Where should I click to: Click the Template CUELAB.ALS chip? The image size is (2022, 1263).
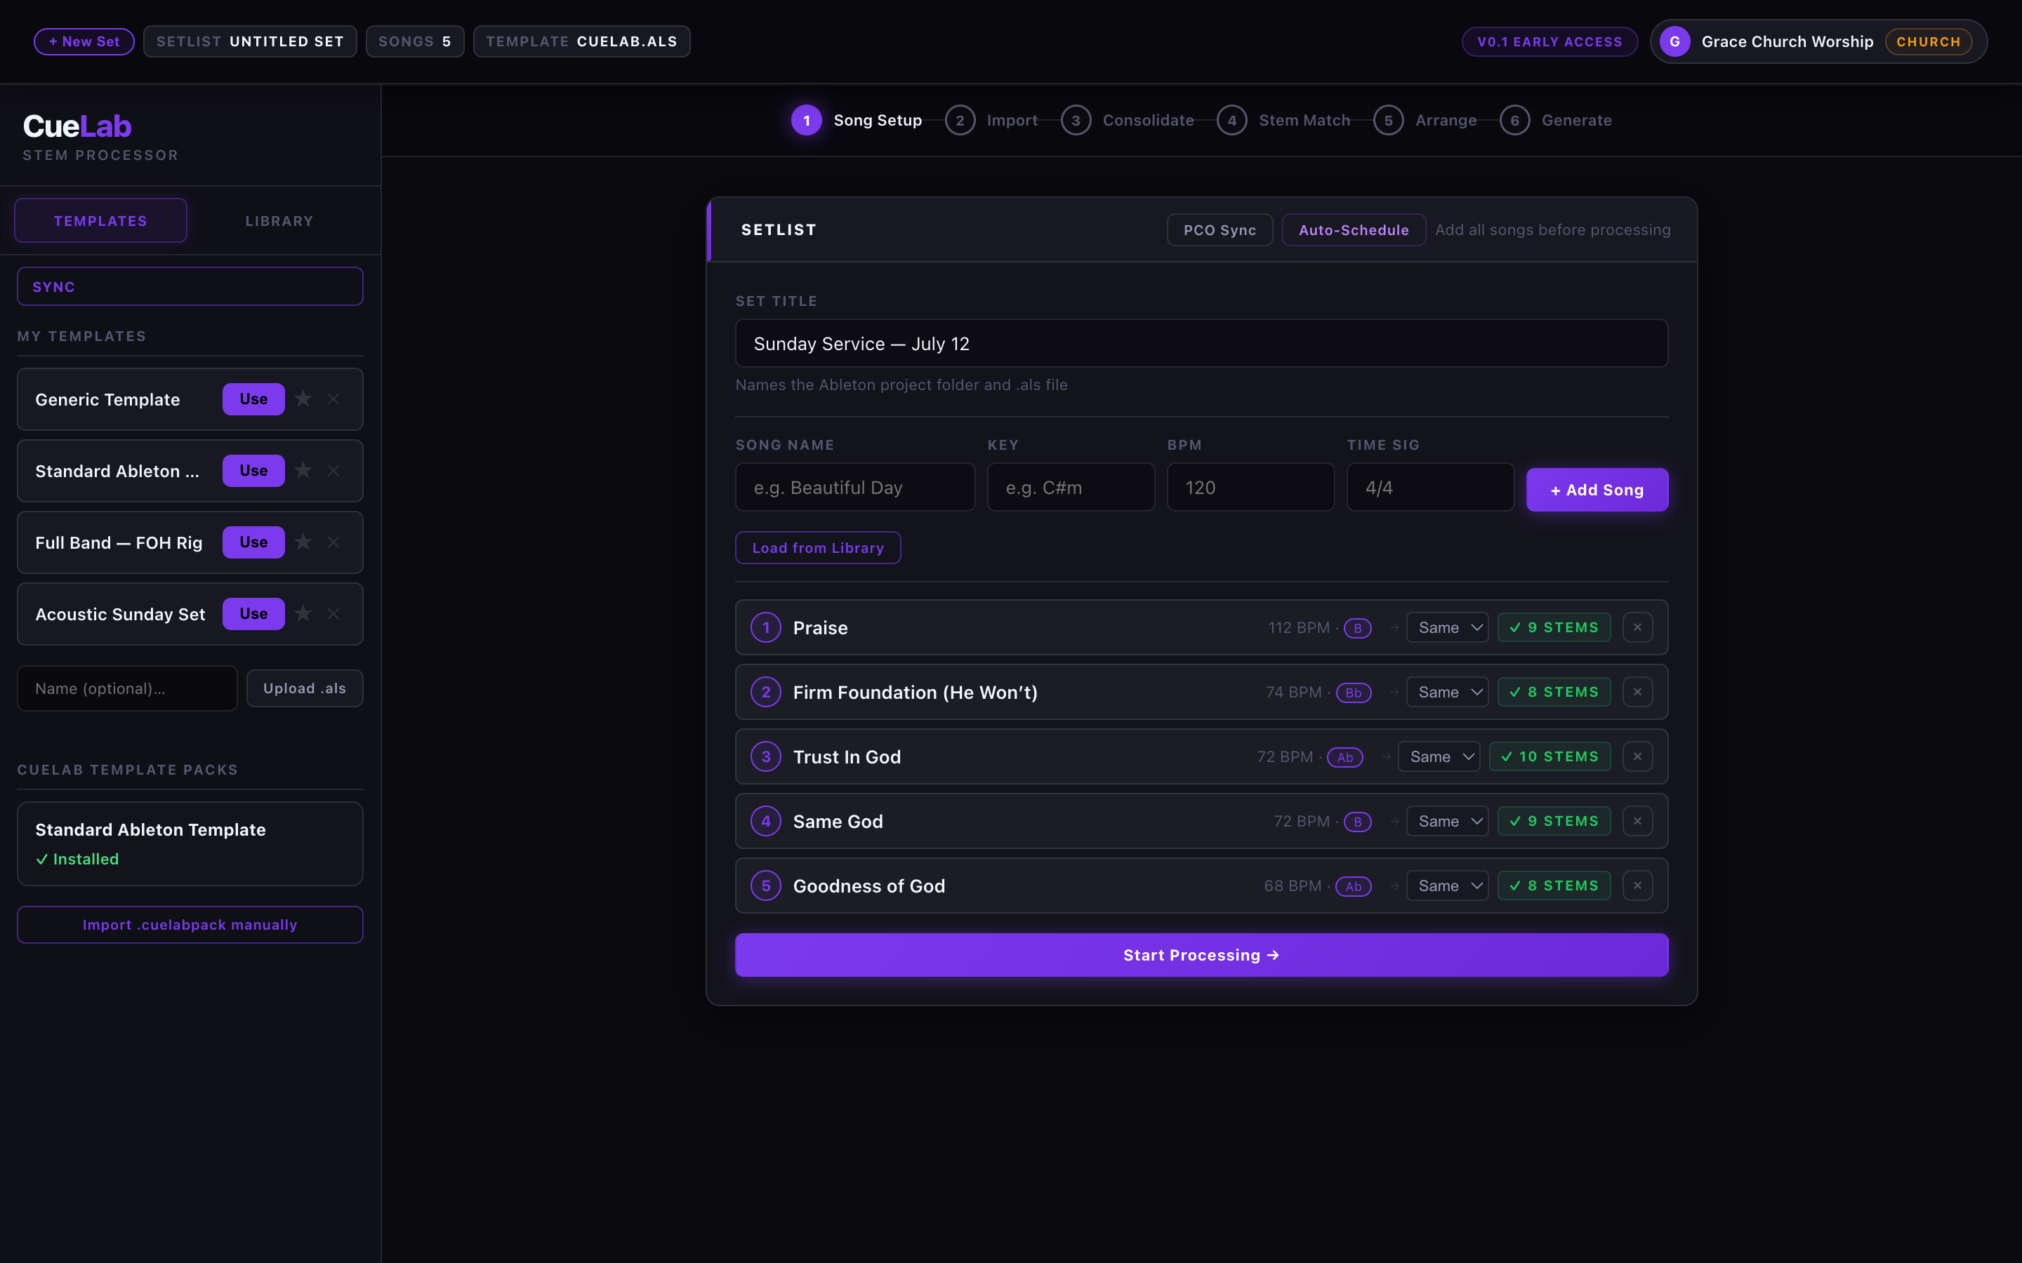tap(581, 42)
